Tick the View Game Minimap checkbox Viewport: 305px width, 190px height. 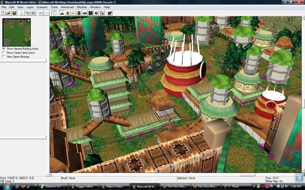pyautogui.click(x=4, y=57)
